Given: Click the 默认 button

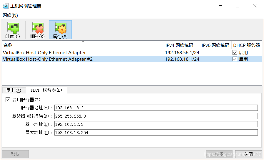Looking at the screenshot, I should [x=15, y=154].
